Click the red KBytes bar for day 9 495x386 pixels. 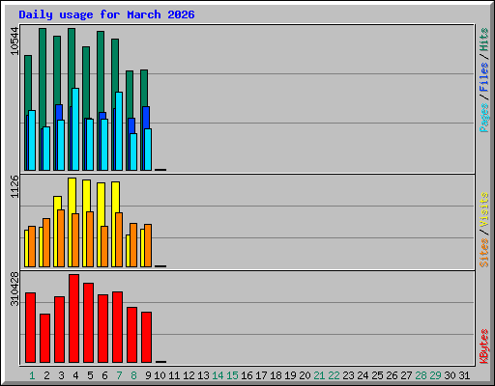coord(146,338)
